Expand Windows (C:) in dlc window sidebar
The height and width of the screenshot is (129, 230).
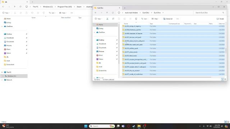click(x=3, y=76)
